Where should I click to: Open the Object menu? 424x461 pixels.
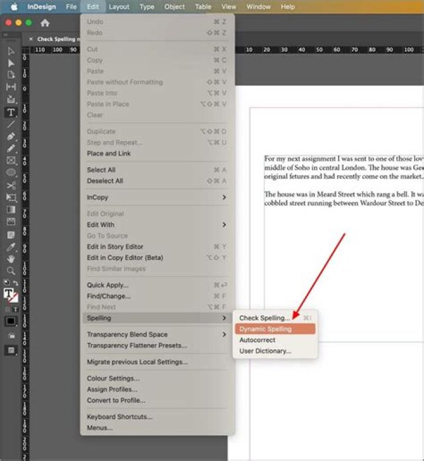coord(174,6)
